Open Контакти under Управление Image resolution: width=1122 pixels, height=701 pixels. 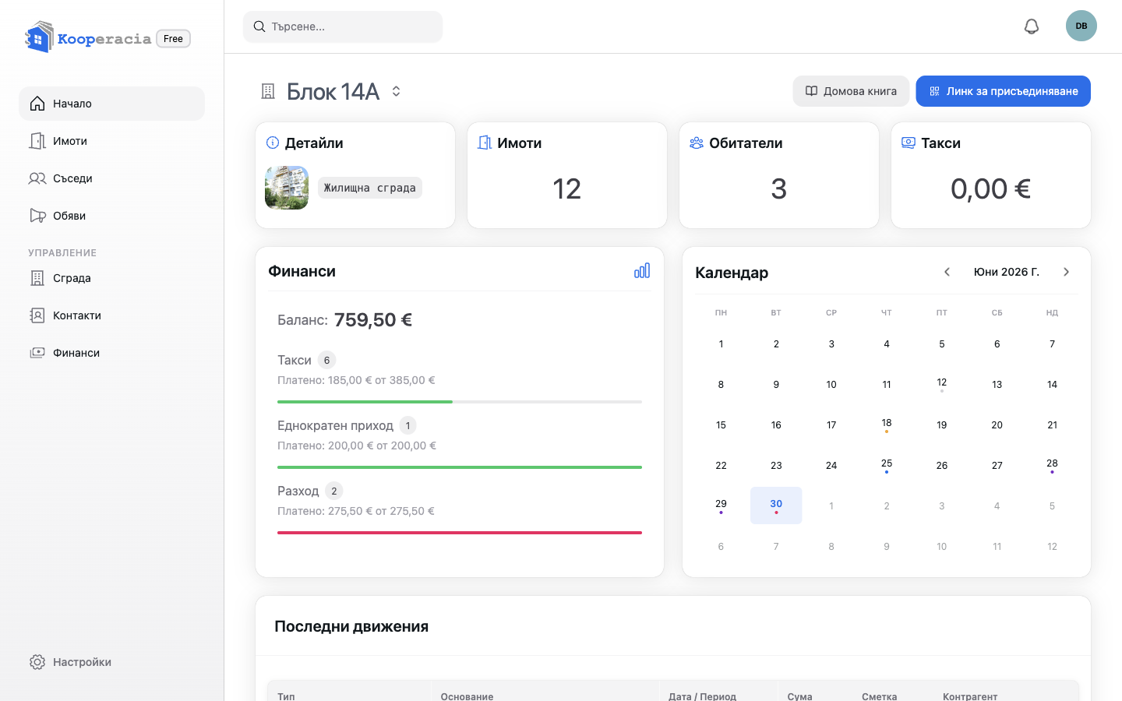(x=111, y=315)
